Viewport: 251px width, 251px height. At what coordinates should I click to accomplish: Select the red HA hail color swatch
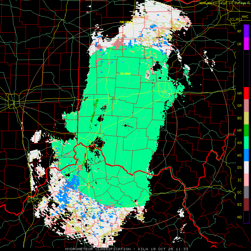click(x=246, y=93)
